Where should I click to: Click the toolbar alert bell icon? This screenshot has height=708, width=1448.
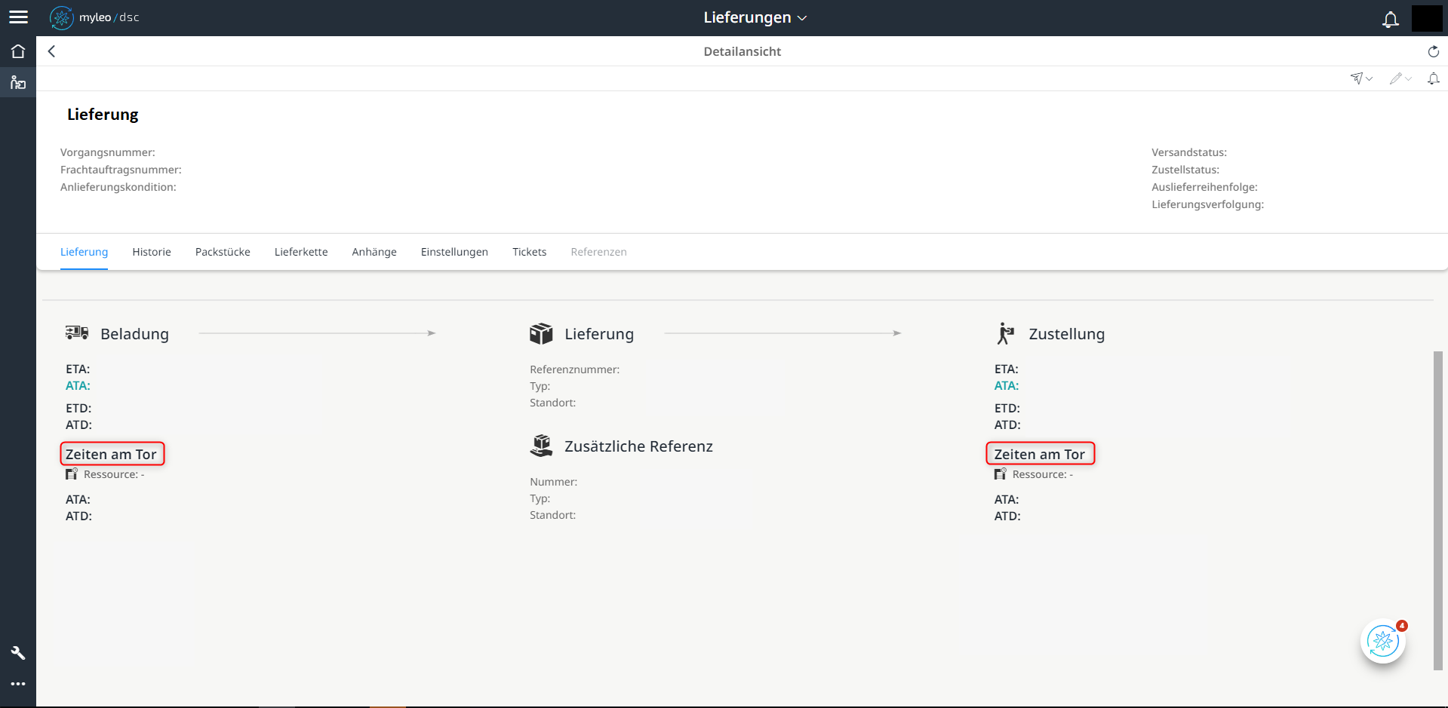1433,78
